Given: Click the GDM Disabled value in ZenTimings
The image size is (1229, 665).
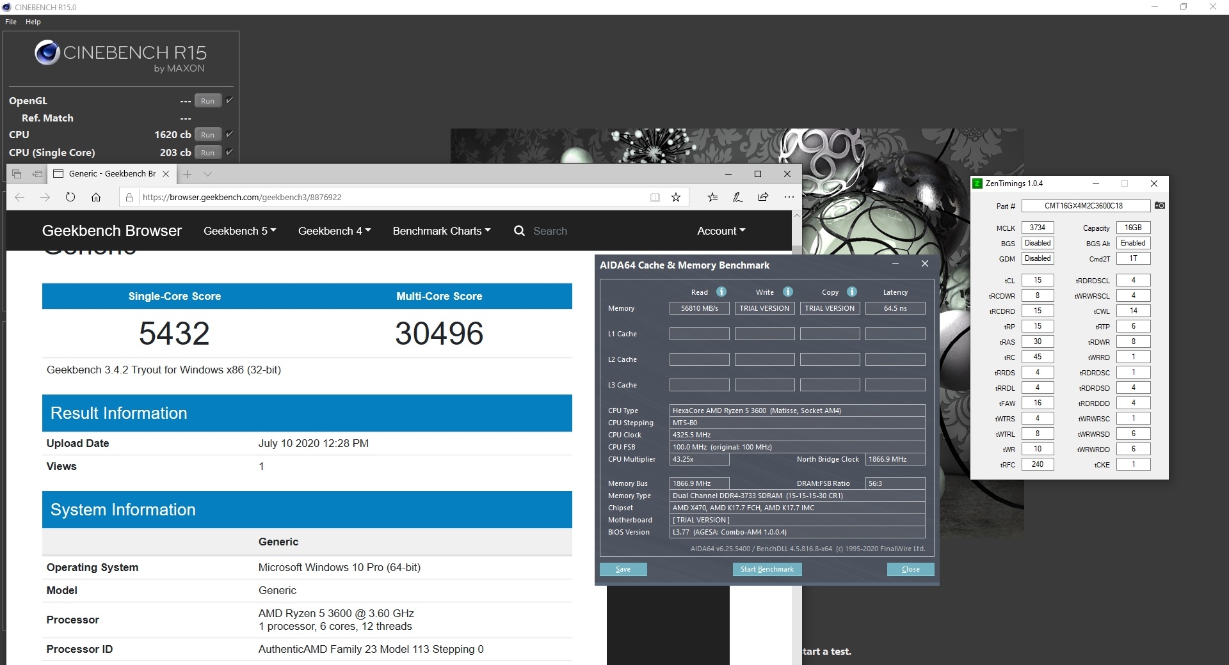Looking at the screenshot, I should point(1038,258).
